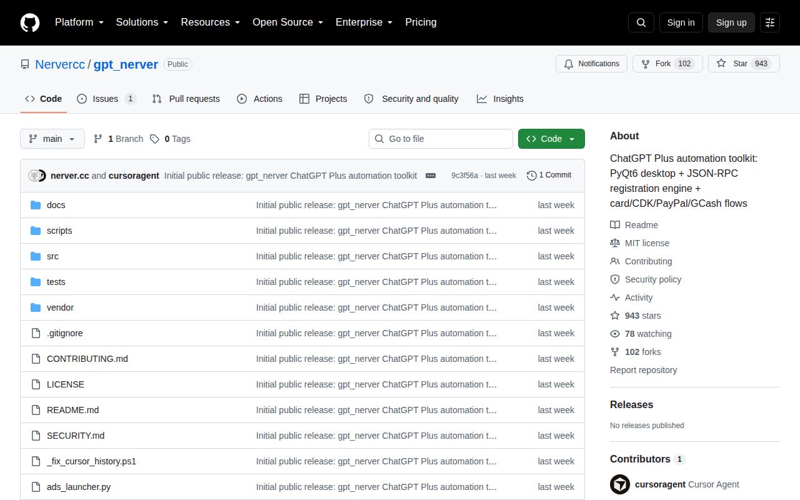Expand the Solutions menu
This screenshot has width=800, height=500.
coord(142,22)
